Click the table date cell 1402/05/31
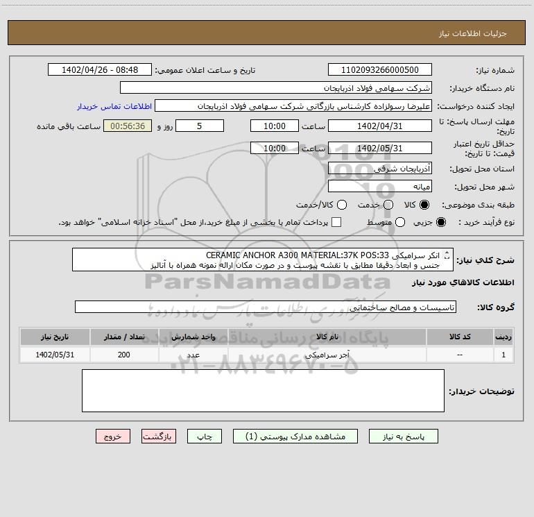534x517 pixels. pyautogui.click(x=55, y=355)
